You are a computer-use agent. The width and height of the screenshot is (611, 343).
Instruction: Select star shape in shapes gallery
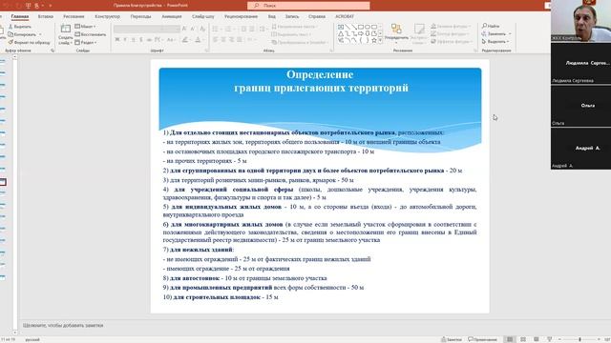click(374, 40)
